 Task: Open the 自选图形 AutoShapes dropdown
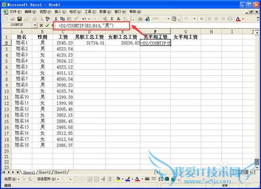[48, 179]
